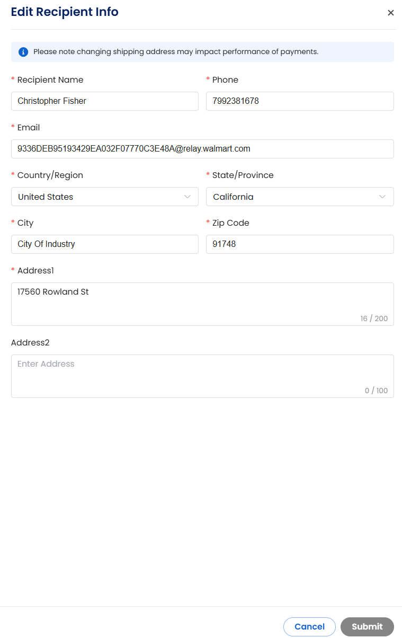Screen dimensions: 402x638
Task: Open the California state selection
Action: point(300,197)
